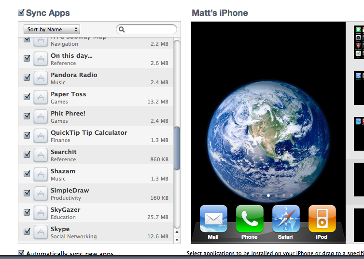Toggle Automatically sync new apps checkbox
This screenshot has width=364, height=259.
pyautogui.click(x=21, y=253)
